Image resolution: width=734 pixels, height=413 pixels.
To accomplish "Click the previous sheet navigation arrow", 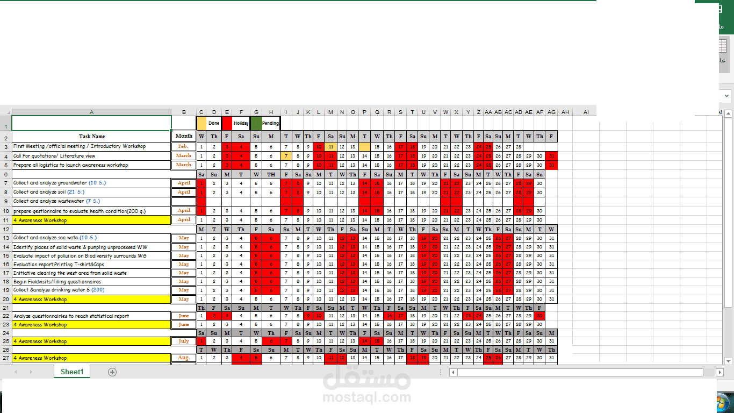I will pyautogui.click(x=16, y=372).
